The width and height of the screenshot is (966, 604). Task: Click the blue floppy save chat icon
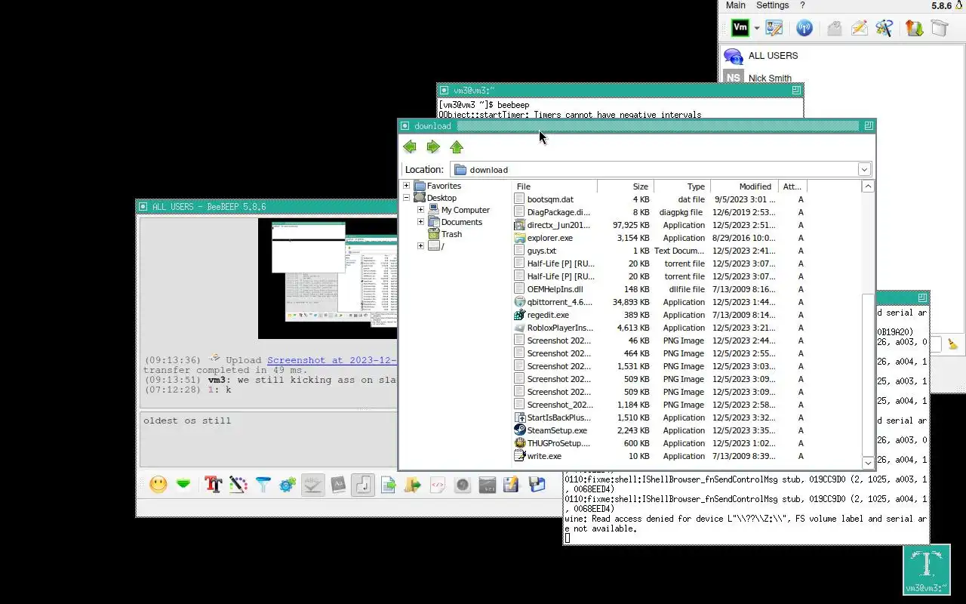pyautogui.click(x=537, y=485)
